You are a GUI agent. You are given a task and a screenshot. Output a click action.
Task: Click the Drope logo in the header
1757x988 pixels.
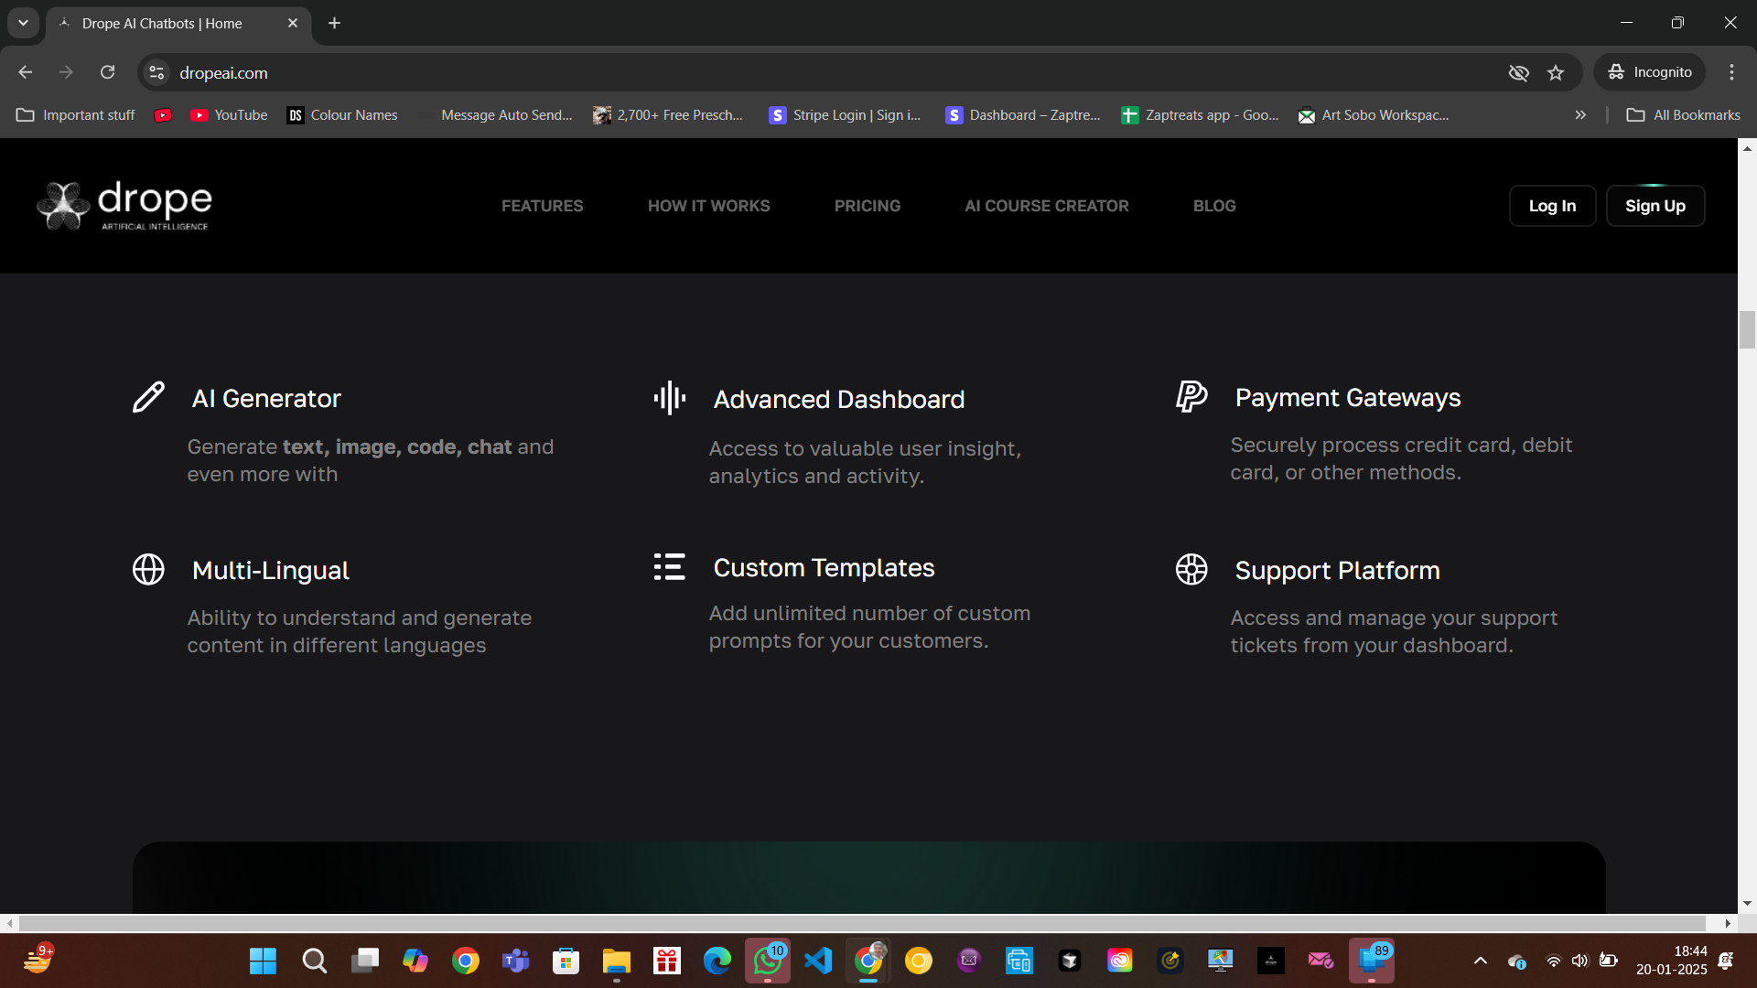tap(124, 205)
